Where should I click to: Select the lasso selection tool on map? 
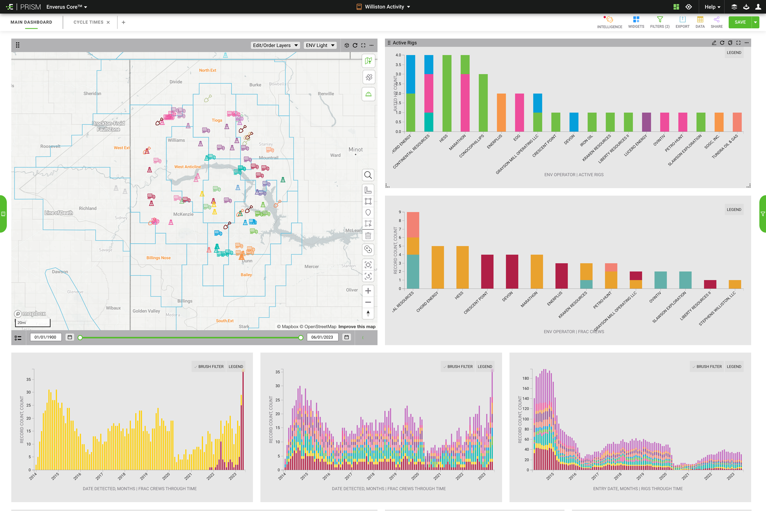(368, 250)
